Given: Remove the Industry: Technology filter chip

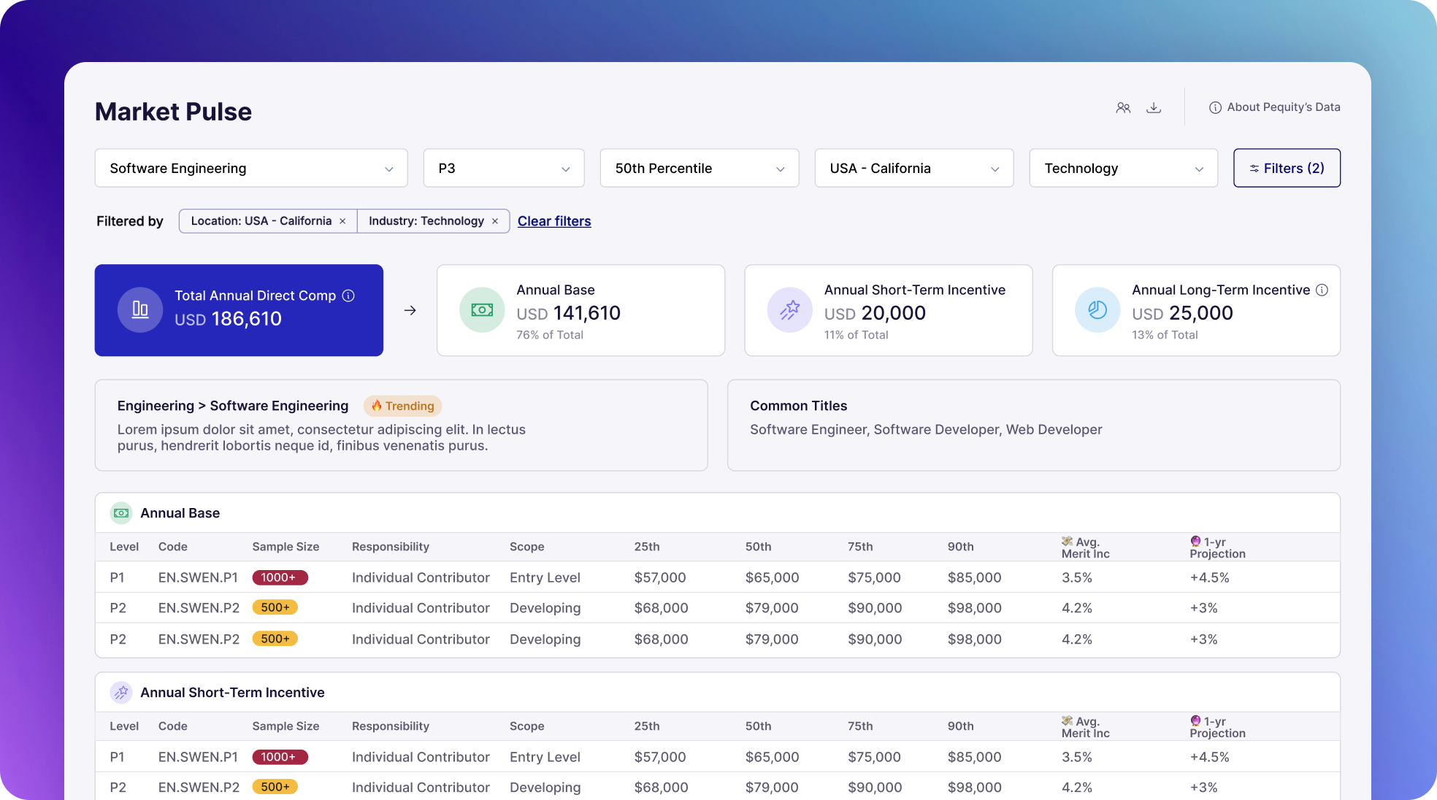Looking at the screenshot, I should [495, 221].
